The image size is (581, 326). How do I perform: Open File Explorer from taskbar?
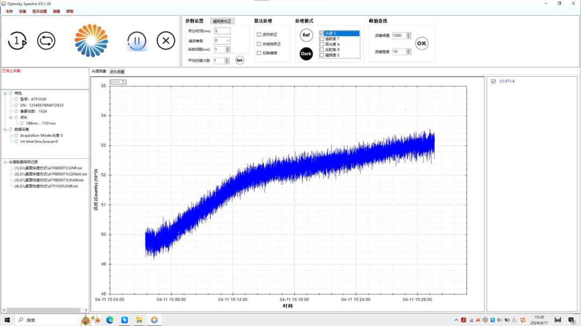pyautogui.click(x=139, y=320)
